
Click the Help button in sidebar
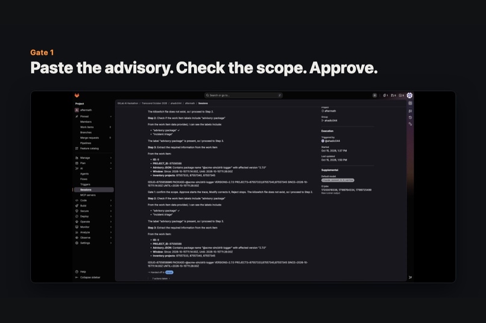click(81, 272)
